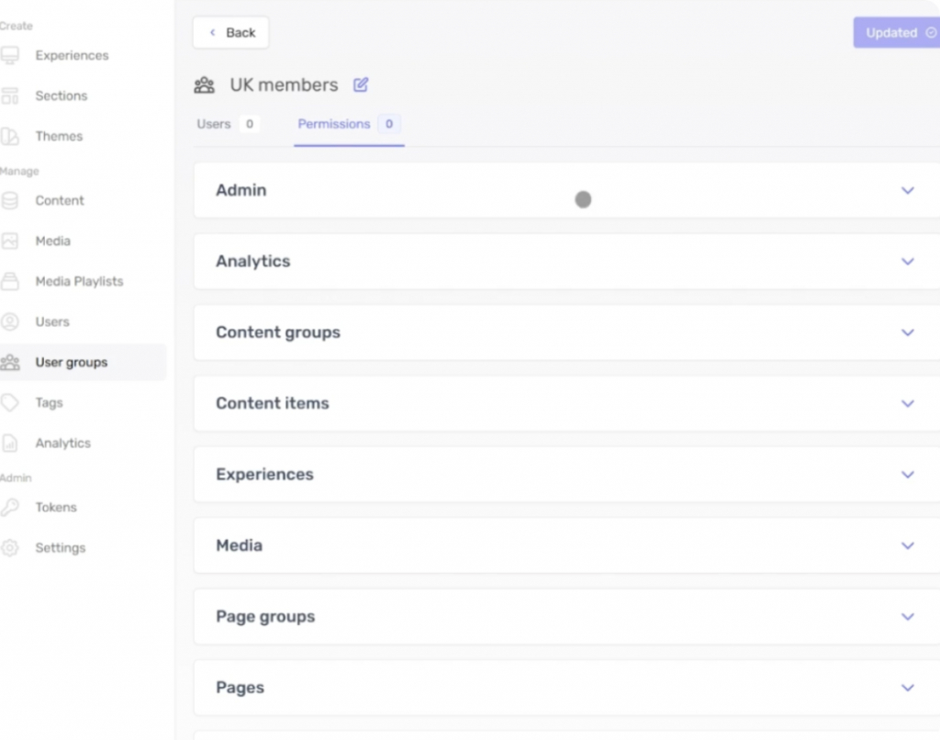Viewport: 940px width, 740px height.
Task: Click the Tokens key icon
Action: [10, 508]
